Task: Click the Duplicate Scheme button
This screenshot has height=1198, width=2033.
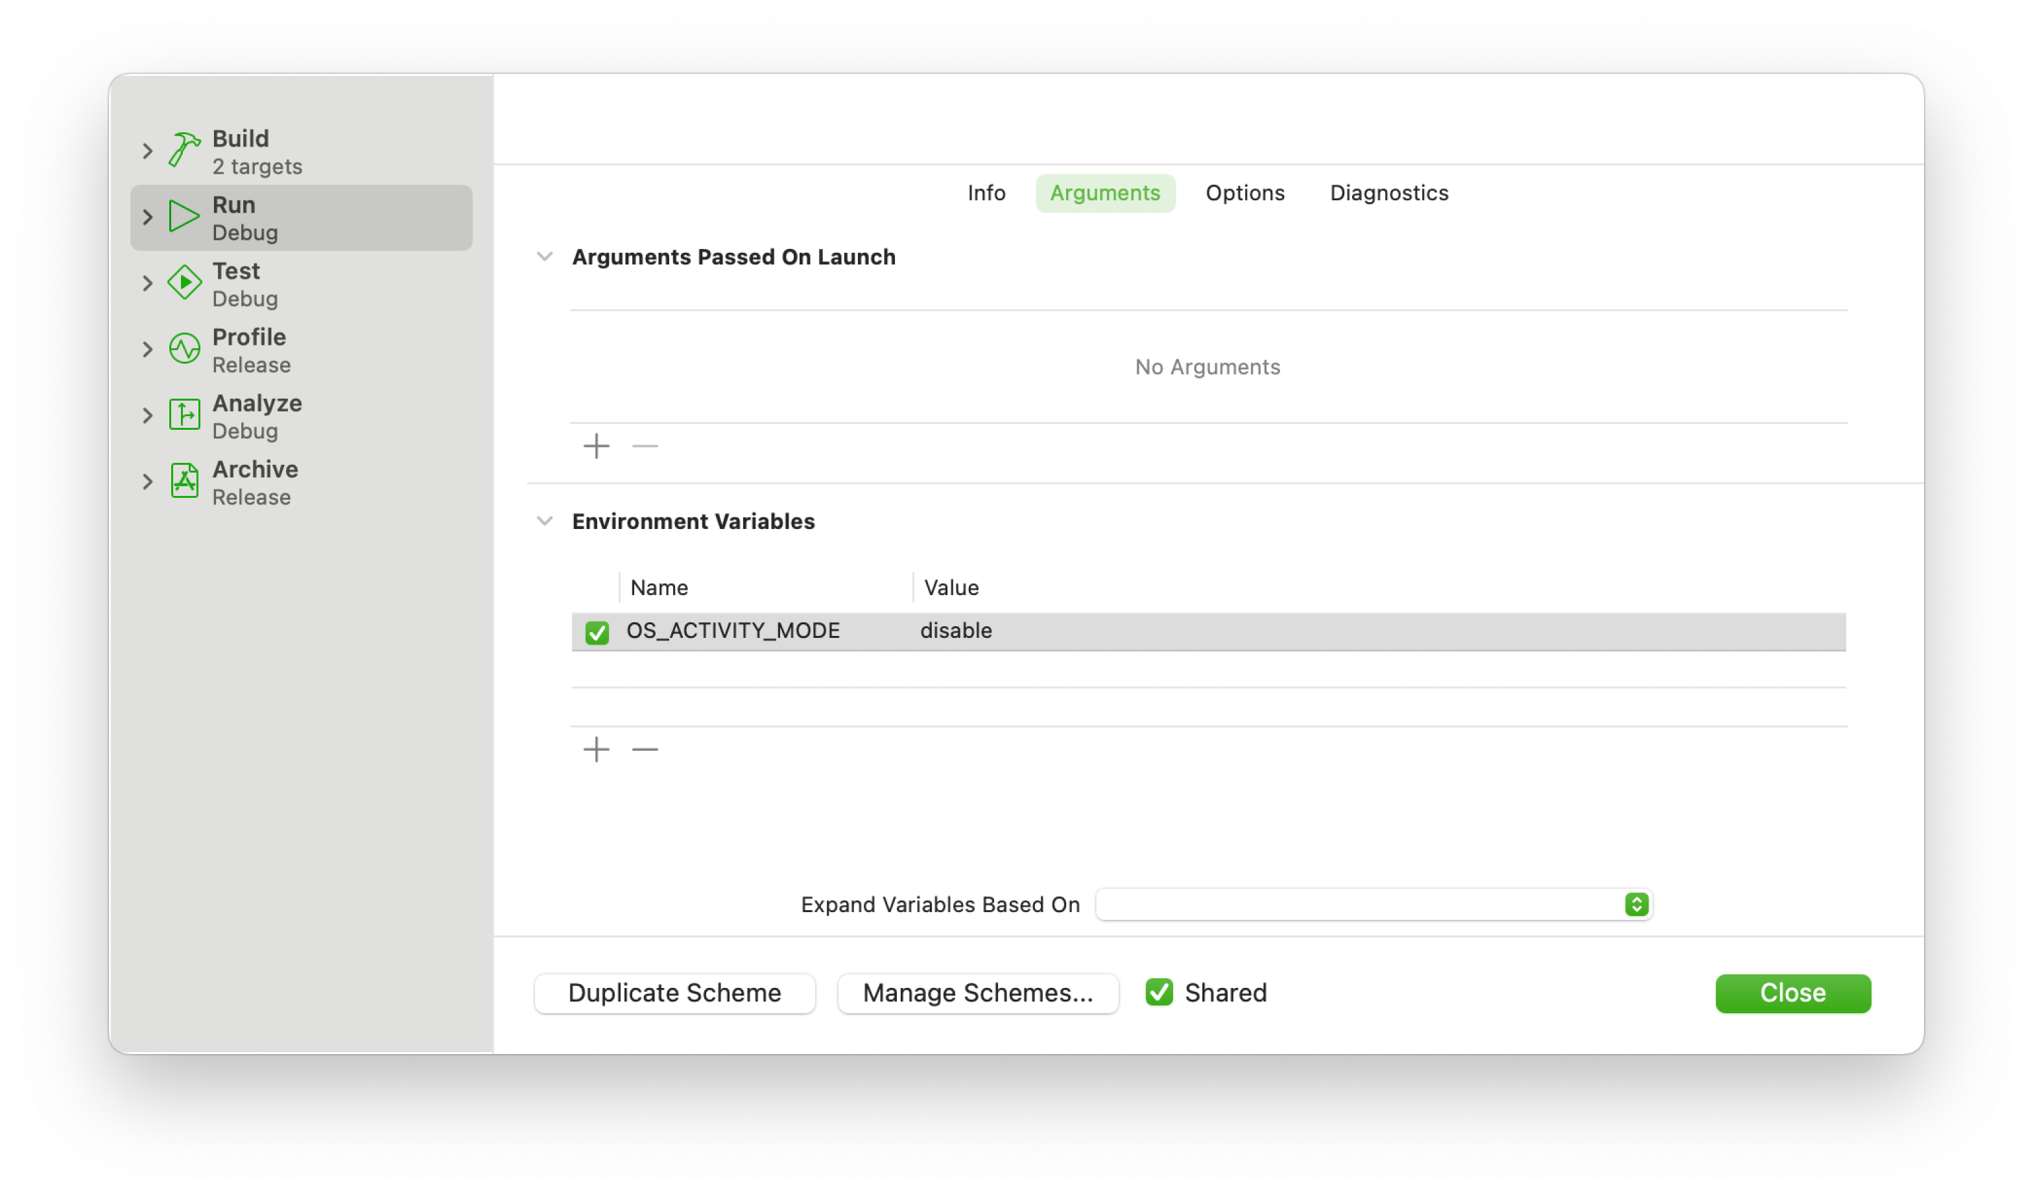Action: (x=674, y=993)
